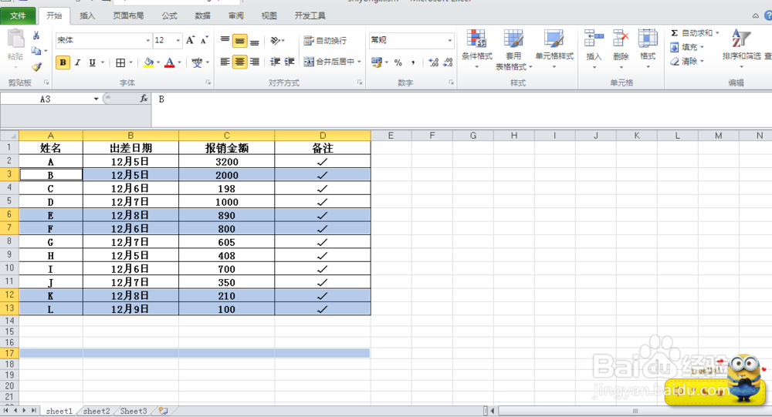Click the phonetic guide (wén) icon

pos(197,62)
